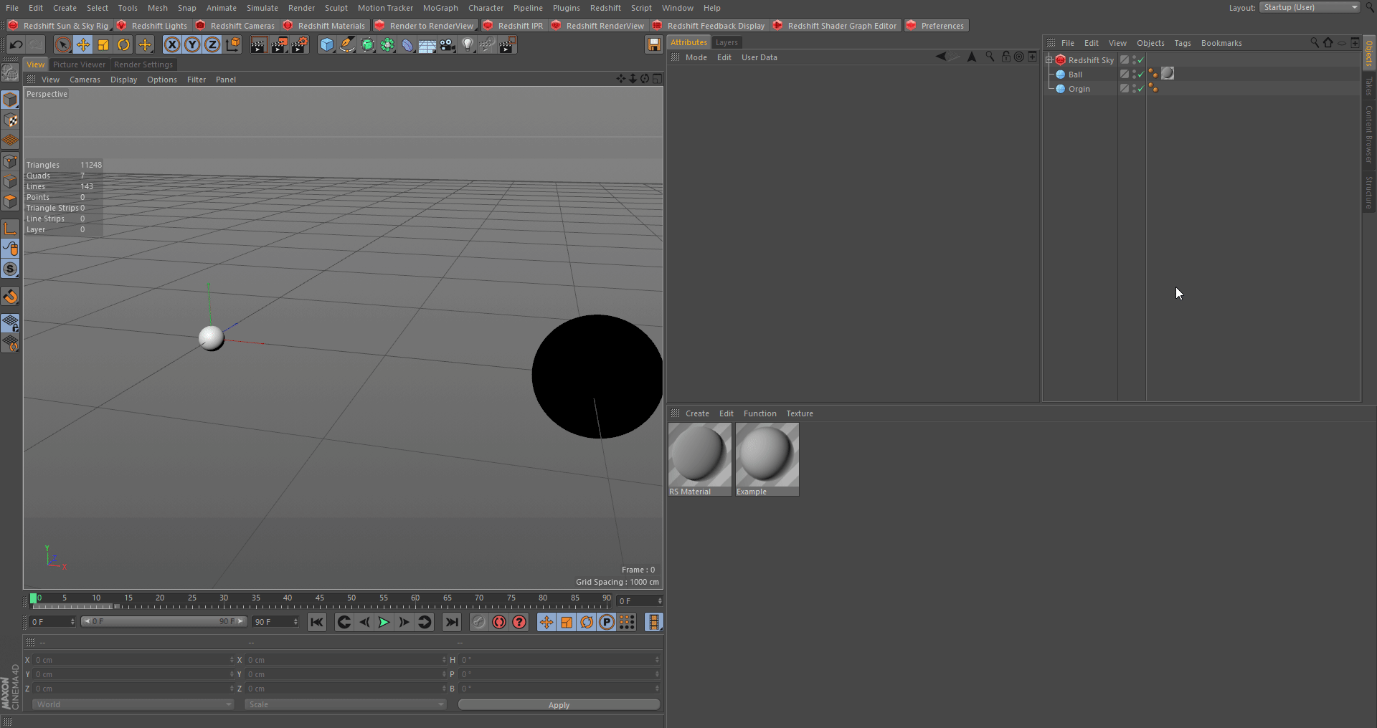Open the Layout dropdown Startup (User)

1310,7
